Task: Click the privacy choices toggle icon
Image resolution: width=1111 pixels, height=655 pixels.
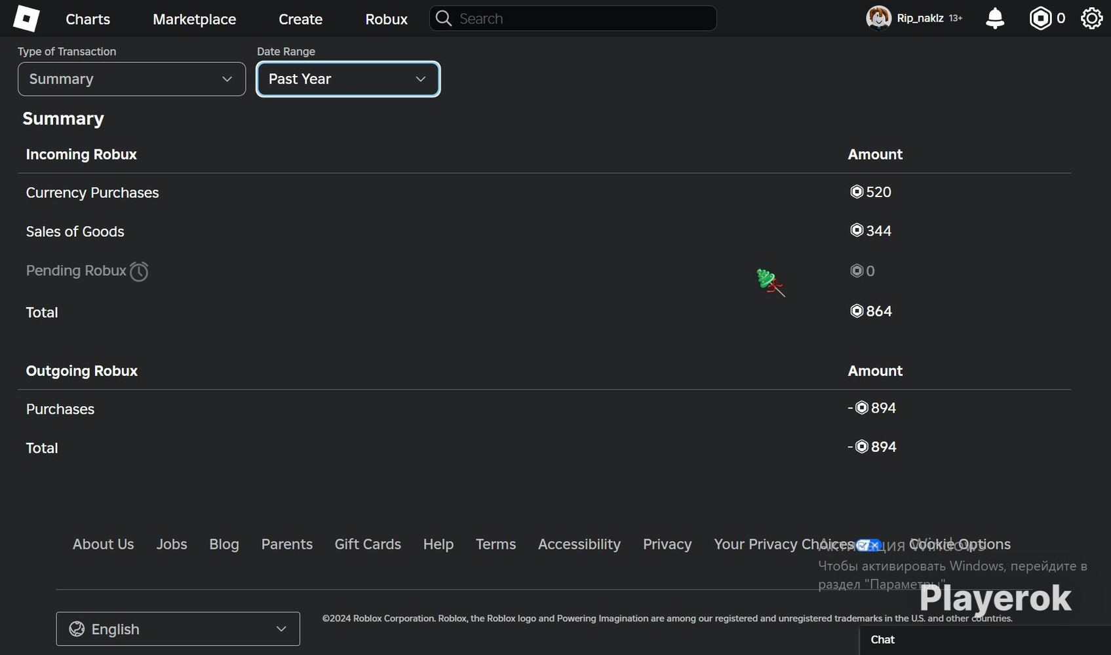Action: (x=868, y=545)
